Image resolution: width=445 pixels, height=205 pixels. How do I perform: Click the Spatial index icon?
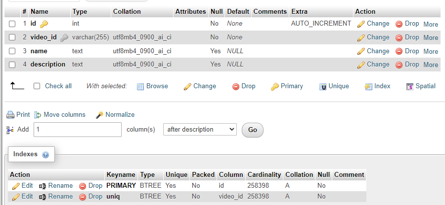[x=409, y=86]
